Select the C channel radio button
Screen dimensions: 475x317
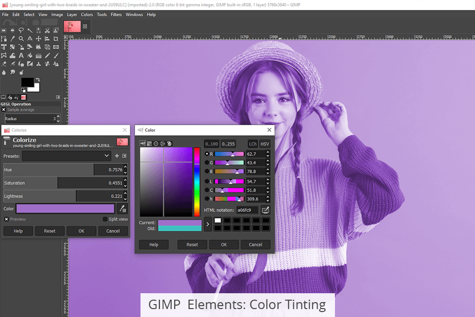point(207,190)
